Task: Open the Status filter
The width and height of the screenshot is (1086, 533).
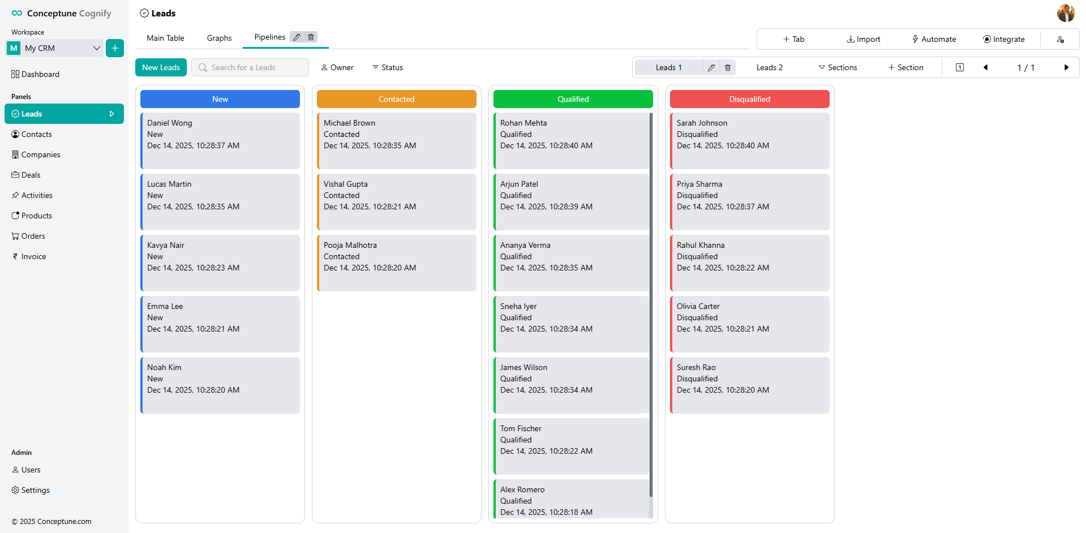Action: pyautogui.click(x=388, y=68)
